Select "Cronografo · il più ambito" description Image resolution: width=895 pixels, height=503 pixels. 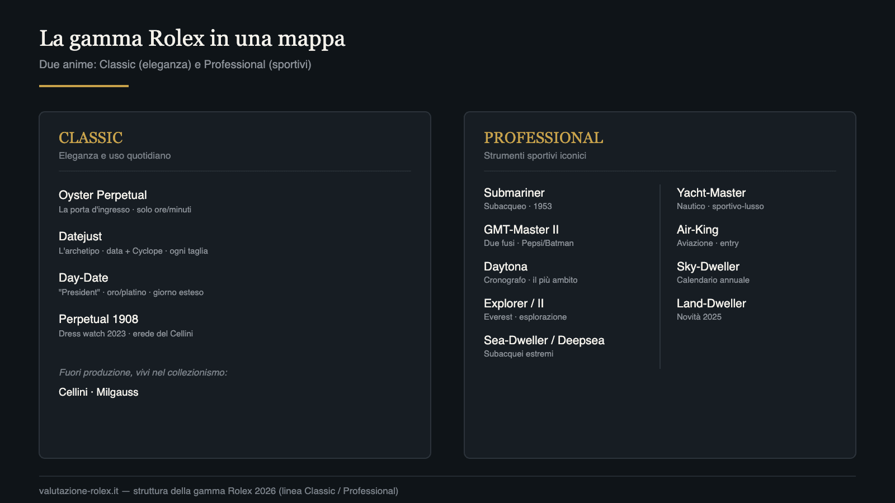pyautogui.click(x=530, y=280)
